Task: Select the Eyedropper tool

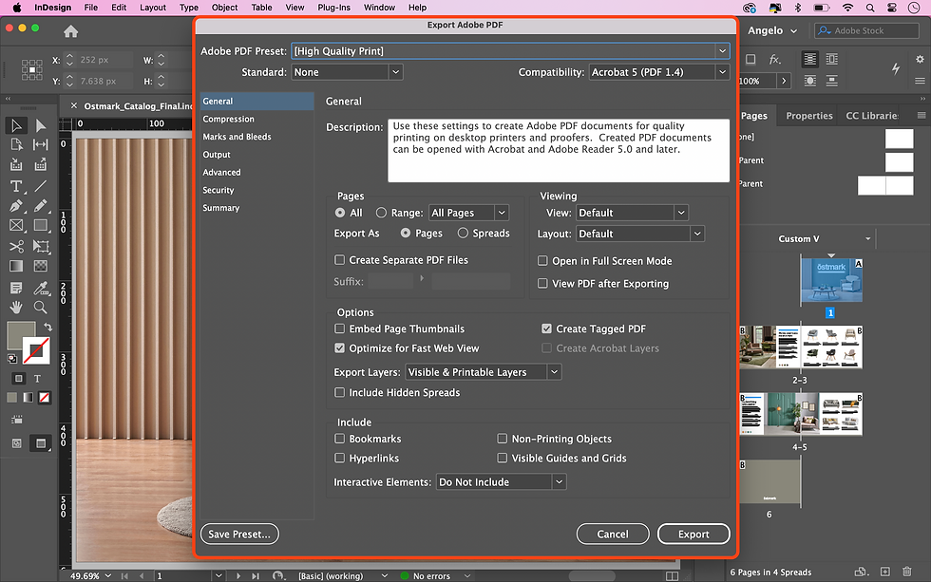Action: (x=40, y=289)
